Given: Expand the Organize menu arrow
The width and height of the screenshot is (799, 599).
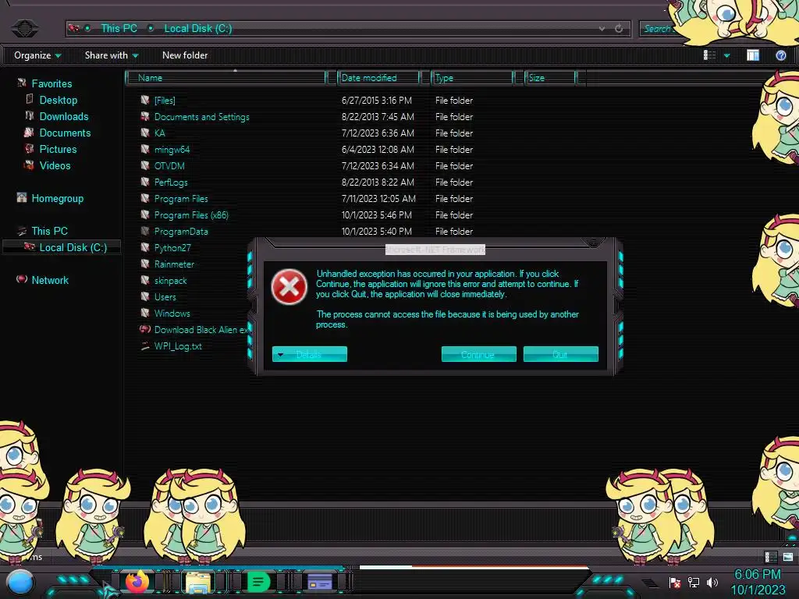Looking at the screenshot, I should (x=58, y=55).
